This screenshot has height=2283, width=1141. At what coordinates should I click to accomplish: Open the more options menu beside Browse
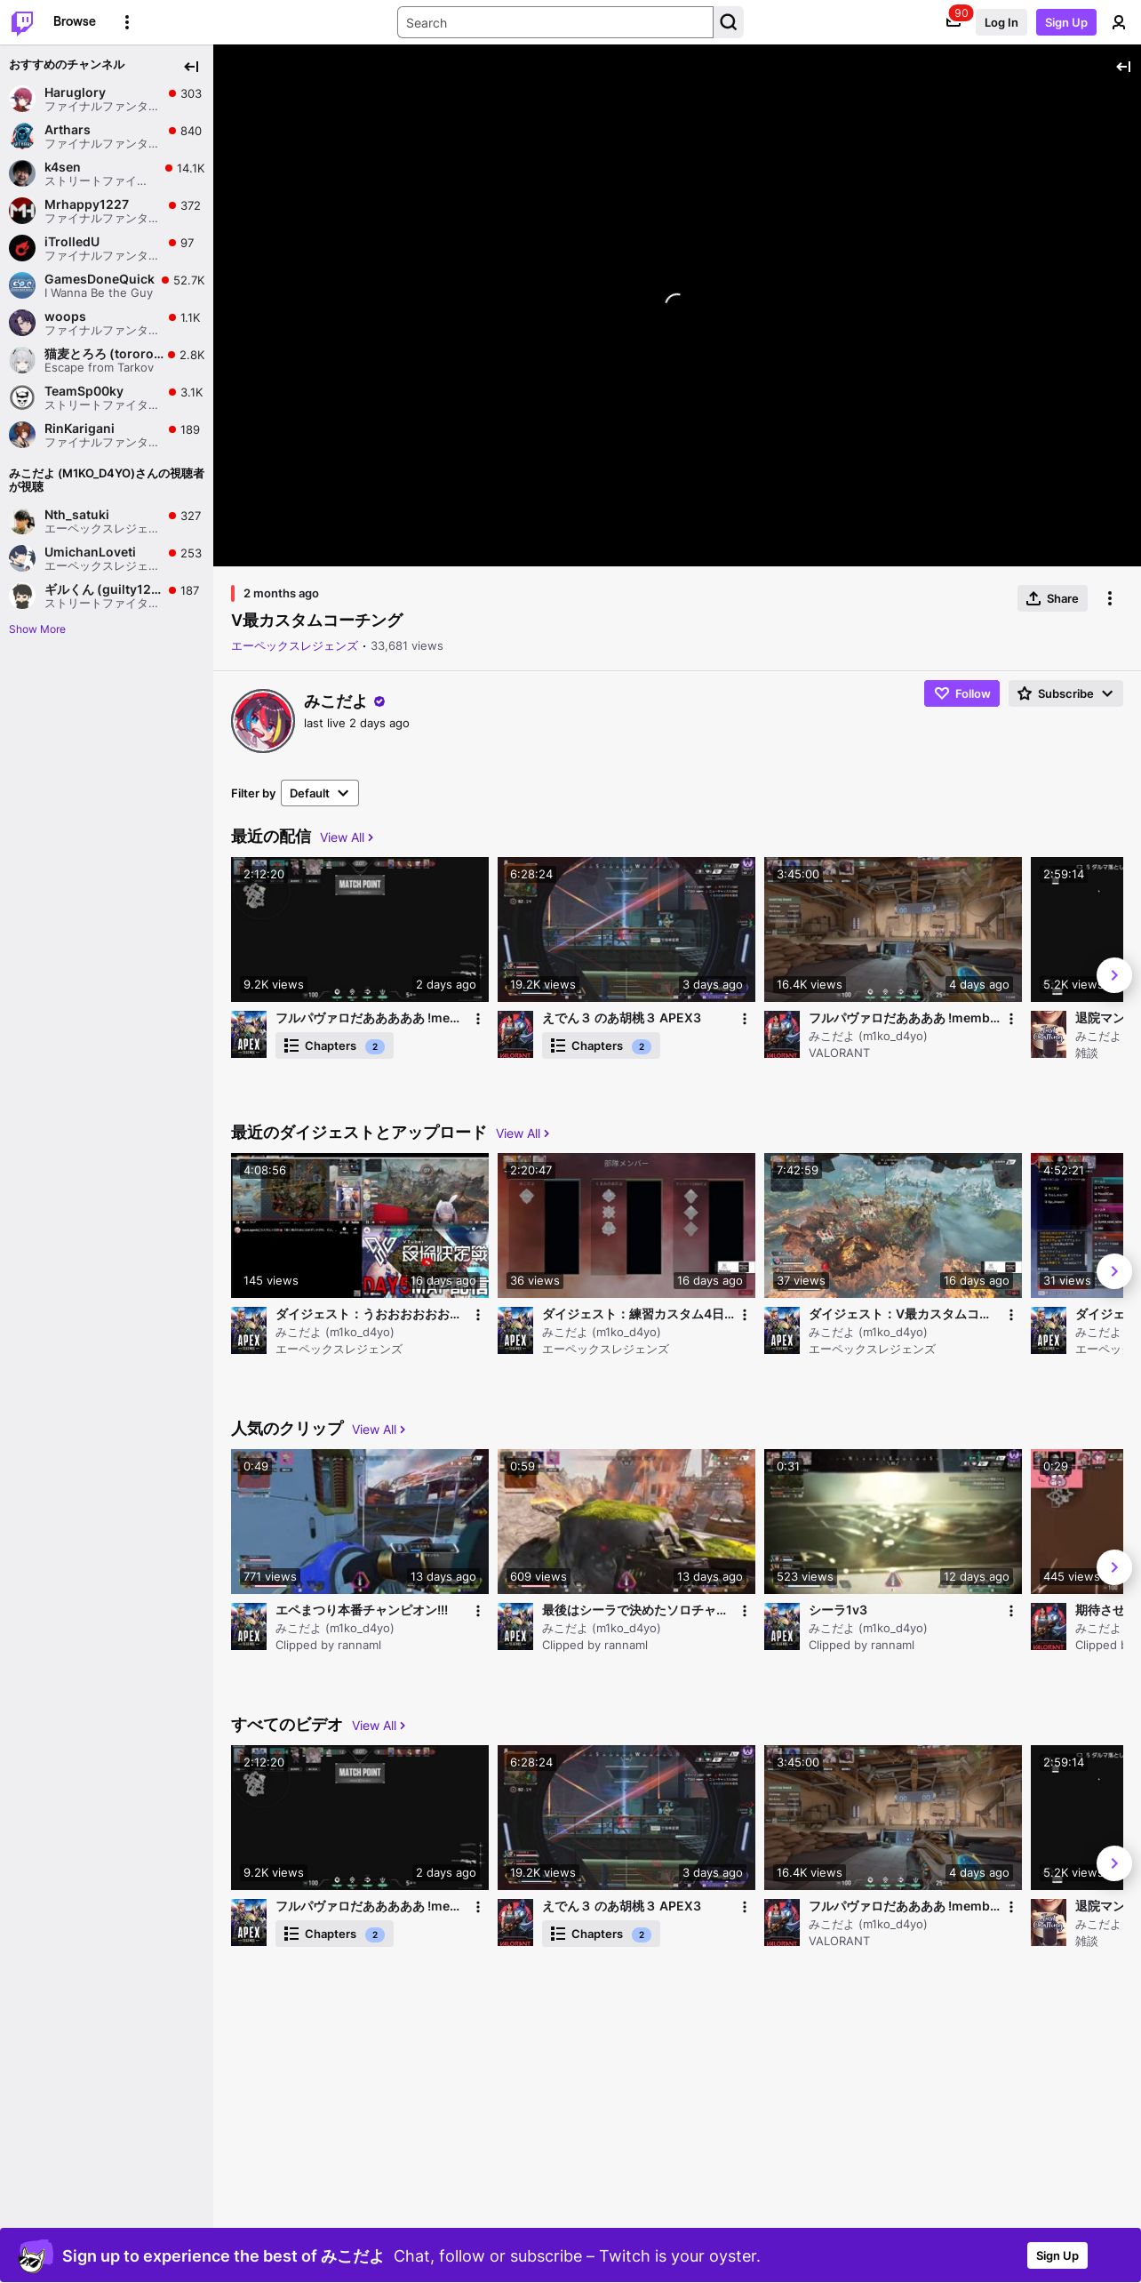click(127, 22)
